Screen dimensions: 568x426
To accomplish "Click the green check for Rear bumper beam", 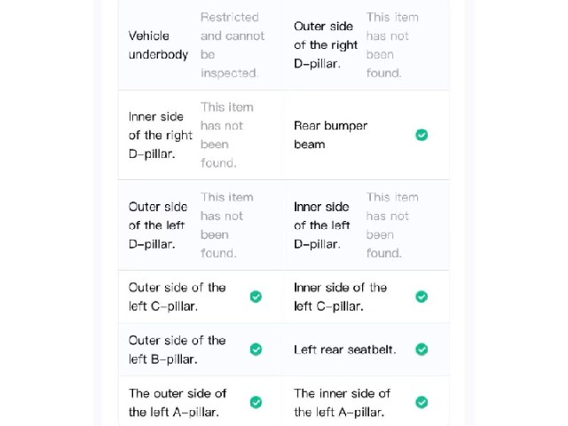I will [x=422, y=135].
